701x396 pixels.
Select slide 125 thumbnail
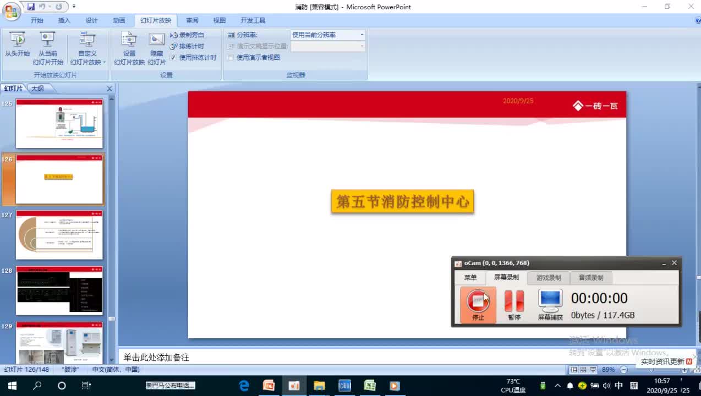[x=59, y=124]
